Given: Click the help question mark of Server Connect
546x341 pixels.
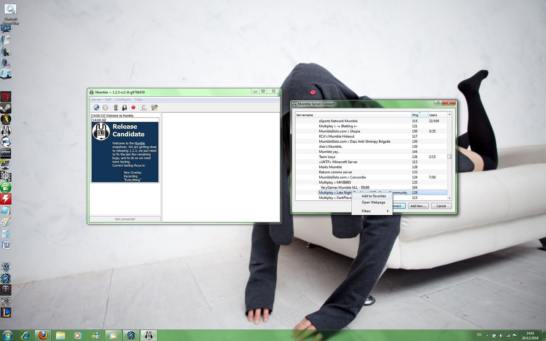Looking at the screenshot, I should click(x=438, y=103).
